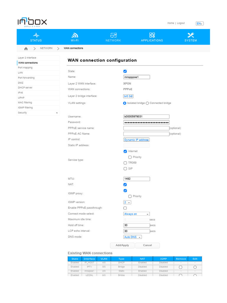
Task: Click the Cancel button
Action: [147, 245]
